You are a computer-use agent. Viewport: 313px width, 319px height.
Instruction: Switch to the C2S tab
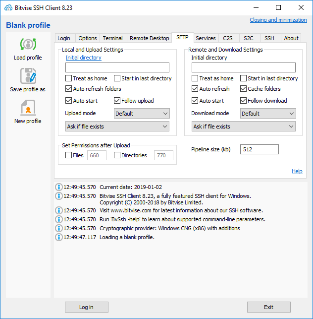tap(228, 38)
